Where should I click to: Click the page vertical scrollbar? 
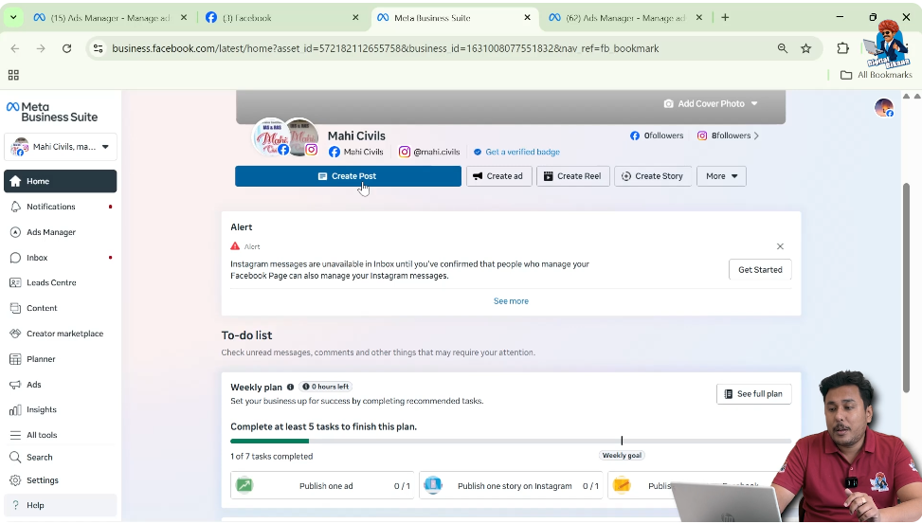[906, 287]
